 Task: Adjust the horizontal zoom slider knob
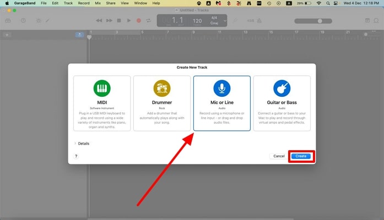(x=366, y=35)
